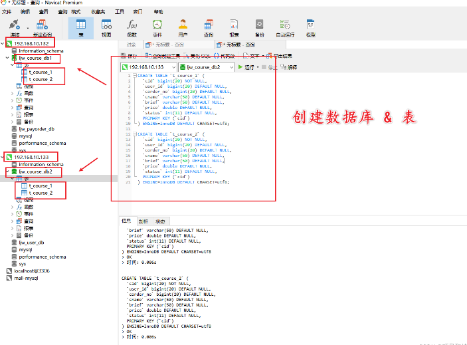467x345 pixels.
Task: Open the 帮助 help menu
Action: (x=158, y=11)
